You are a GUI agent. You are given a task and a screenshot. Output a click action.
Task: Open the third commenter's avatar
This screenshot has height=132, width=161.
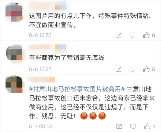coord(14,84)
